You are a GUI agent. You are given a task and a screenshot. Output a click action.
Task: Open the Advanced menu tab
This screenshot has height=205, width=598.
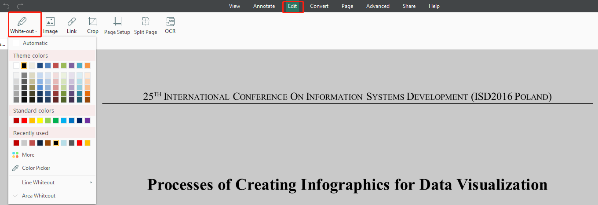click(378, 6)
